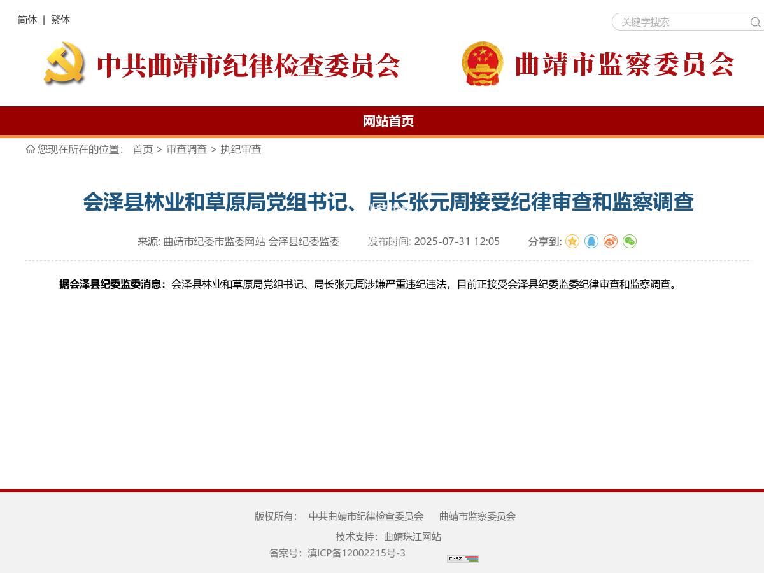Switch page language to 简体
Image resolution: width=764 pixels, height=573 pixels.
(27, 20)
